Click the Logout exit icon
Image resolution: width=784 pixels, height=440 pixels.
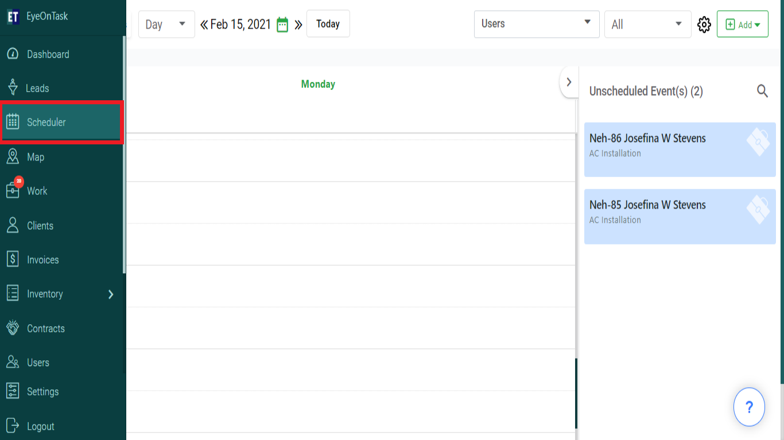pos(13,426)
